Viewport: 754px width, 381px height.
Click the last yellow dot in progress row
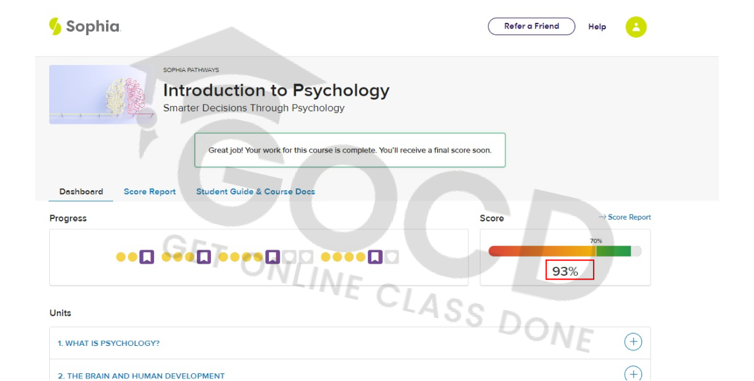[361, 257]
